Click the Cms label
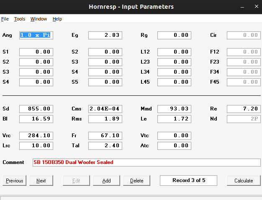 (x=77, y=109)
